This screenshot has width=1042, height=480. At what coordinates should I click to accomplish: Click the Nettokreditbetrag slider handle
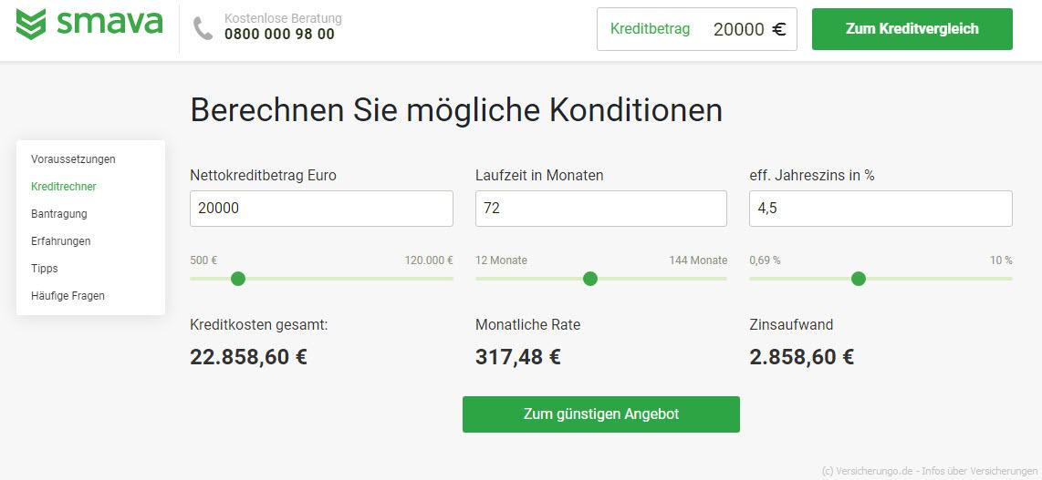[x=238, y=279]
